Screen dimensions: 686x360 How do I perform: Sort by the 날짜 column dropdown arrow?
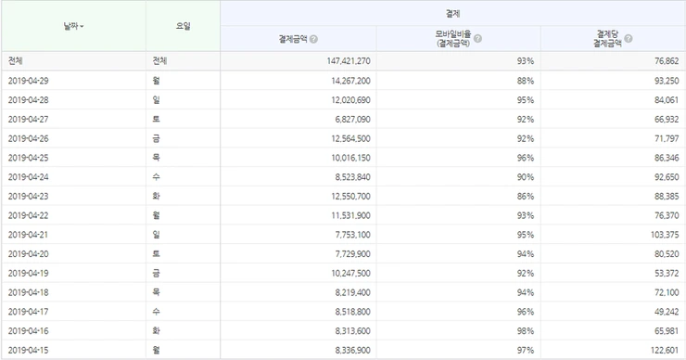(82, 27)
